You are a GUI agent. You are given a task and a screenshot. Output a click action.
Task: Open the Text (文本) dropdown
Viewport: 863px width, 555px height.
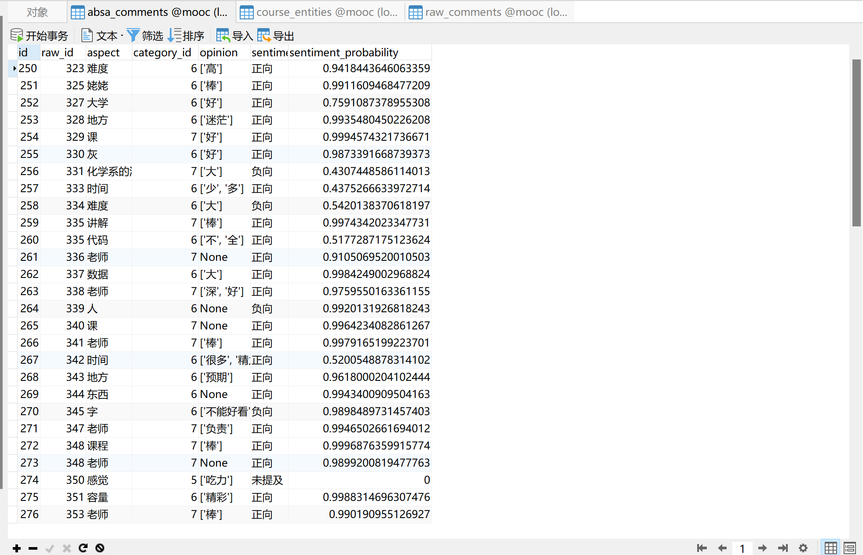[x=102, y=35]
